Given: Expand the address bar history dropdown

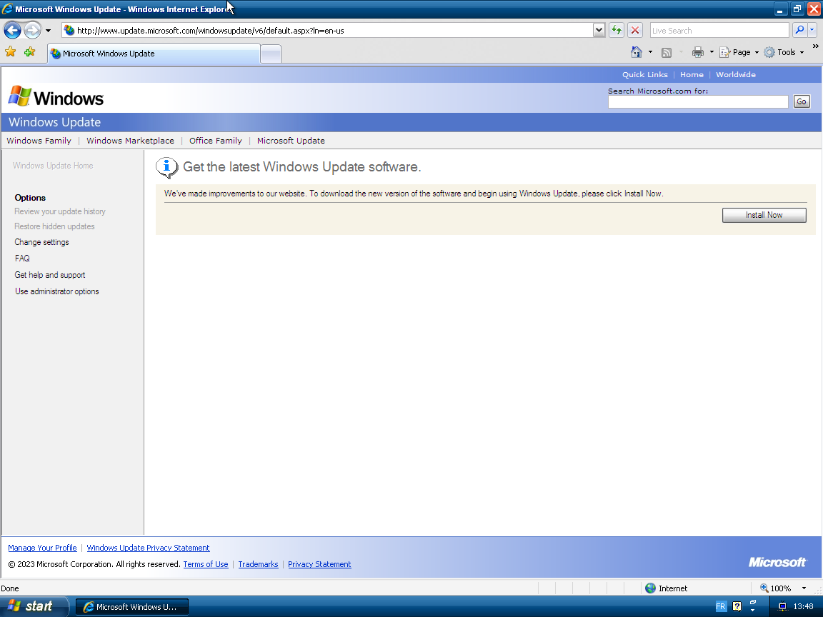Looking at the screenshot, I should click(x=599, y=31).
